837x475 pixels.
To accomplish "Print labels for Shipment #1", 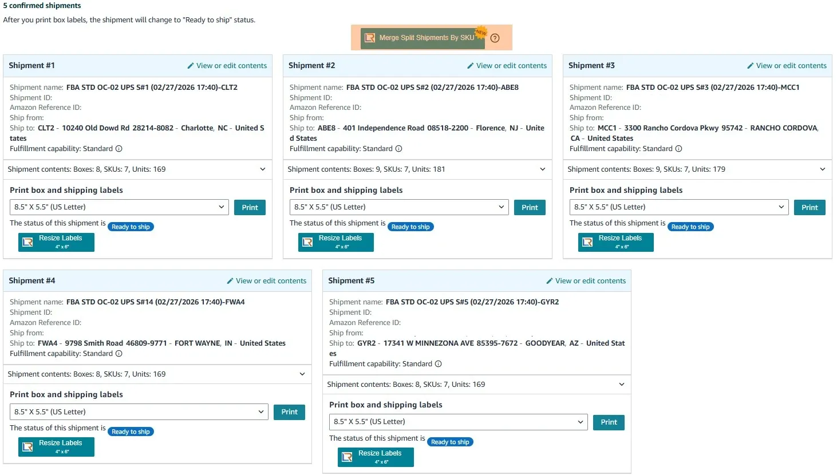I will (250, 208).
